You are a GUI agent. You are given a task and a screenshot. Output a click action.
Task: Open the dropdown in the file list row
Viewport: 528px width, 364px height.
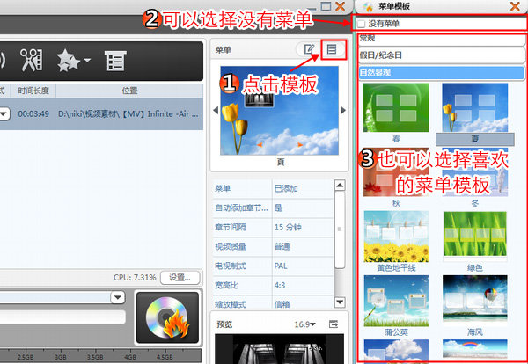[x=4, y=113]
